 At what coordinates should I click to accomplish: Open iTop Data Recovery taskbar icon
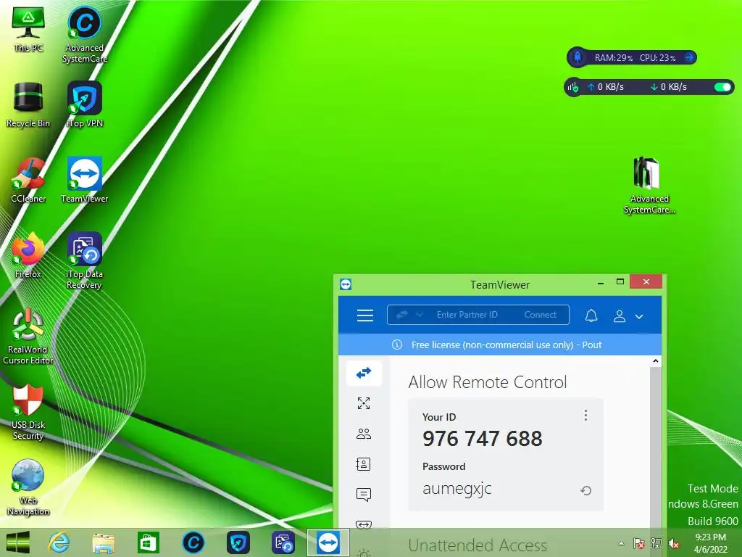283,542
